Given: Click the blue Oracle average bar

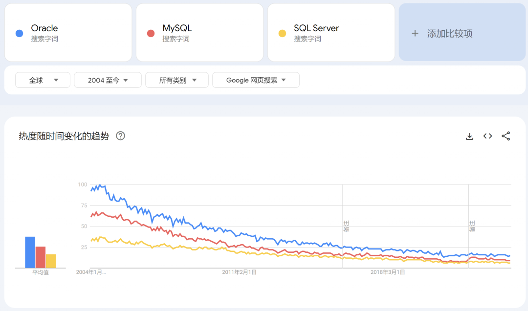Looking at the screenshot, I should pyautogui.click(x=30, y=252).
